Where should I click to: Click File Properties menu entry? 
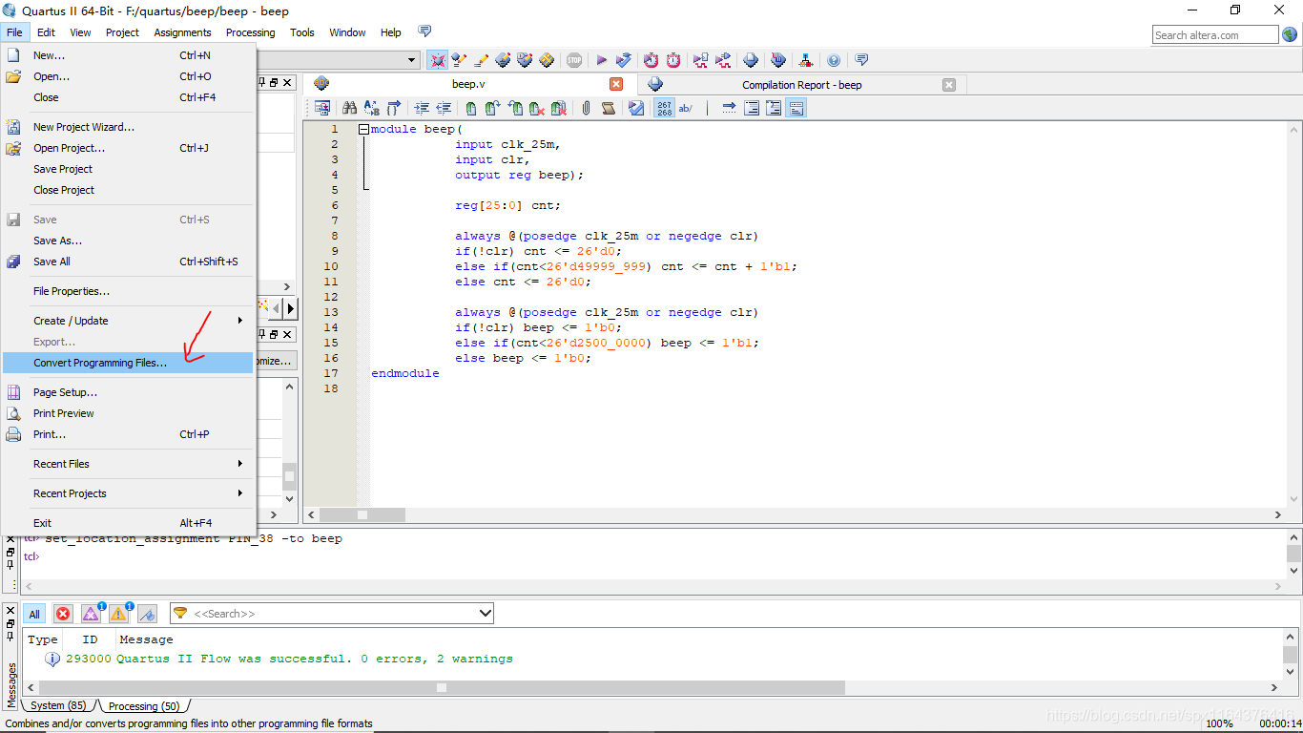click(x=128, y=291)
